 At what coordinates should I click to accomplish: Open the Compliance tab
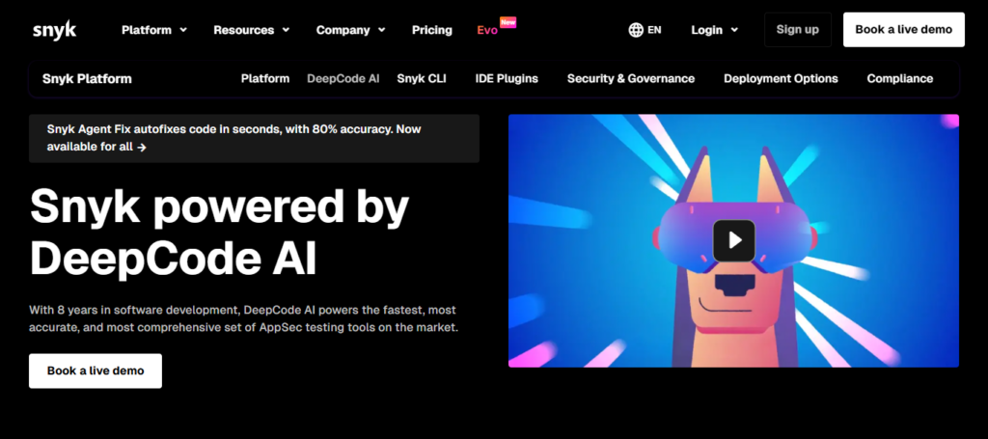tap(900, 79)
